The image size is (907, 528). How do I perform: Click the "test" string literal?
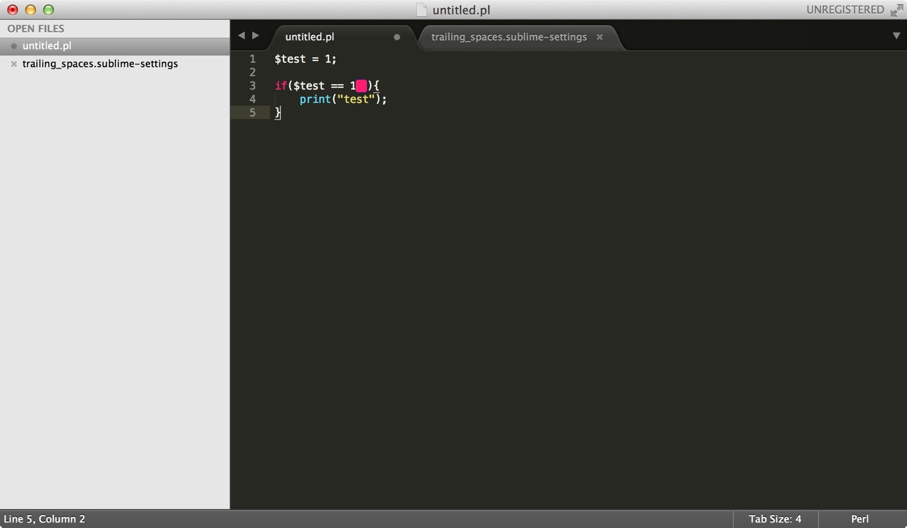tap(356, 99)
